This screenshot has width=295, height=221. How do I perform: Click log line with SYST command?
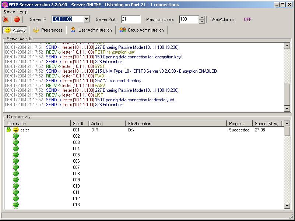pos(55,66)
